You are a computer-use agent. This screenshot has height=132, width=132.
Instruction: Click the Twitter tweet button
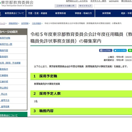tap(120, 50)
